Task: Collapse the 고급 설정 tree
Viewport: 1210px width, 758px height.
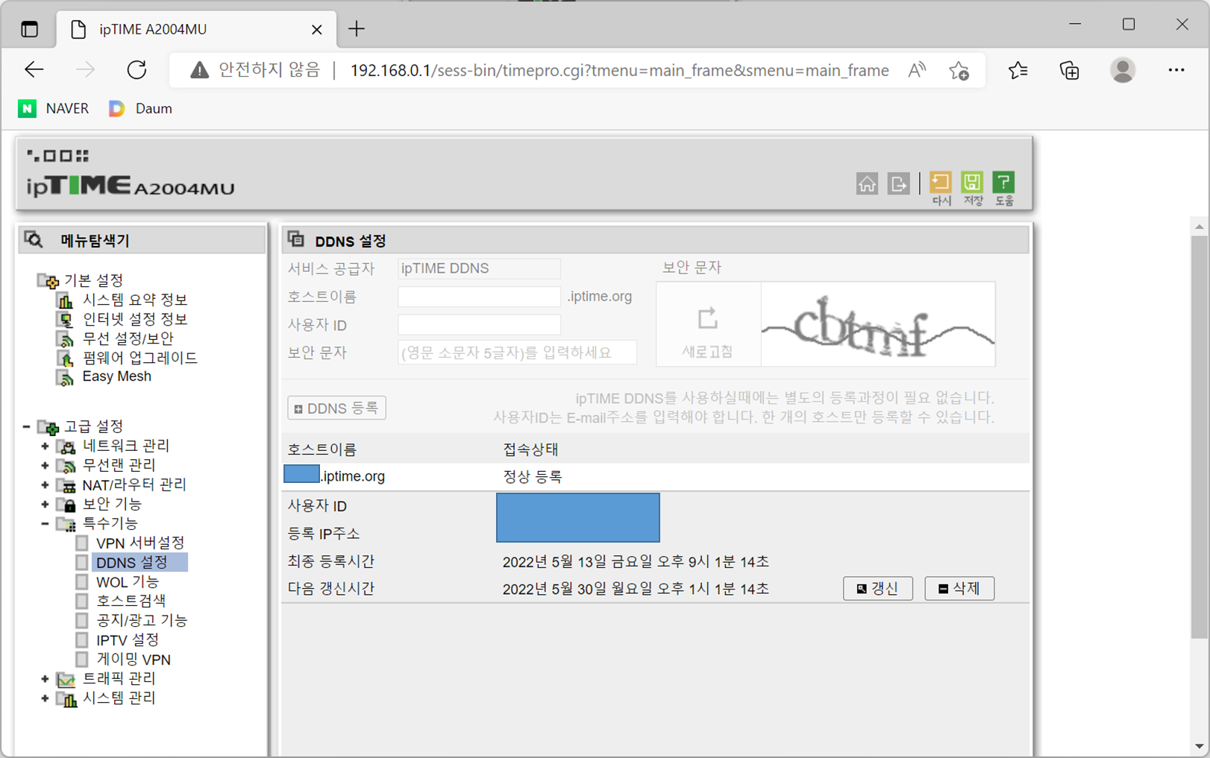Action: pos(27,426)
